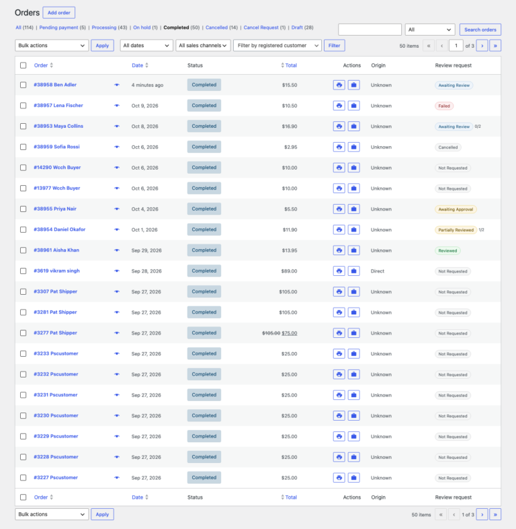Preview order #38955 Priya Nair with eye icon
This screenshot has width=516, height=529.
tap(116, 209)
